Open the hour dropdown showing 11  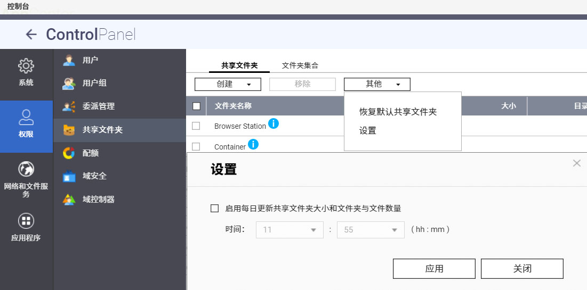(x=290, y=230)
